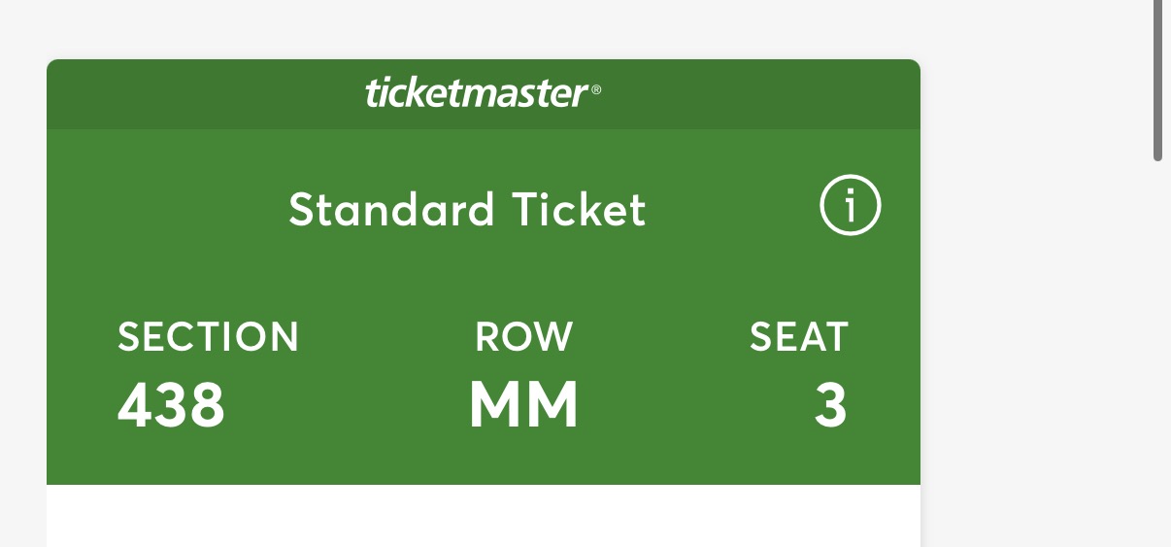Click the SEAT label
Screen dimensions: 1171x547
[x=799, y=337]
